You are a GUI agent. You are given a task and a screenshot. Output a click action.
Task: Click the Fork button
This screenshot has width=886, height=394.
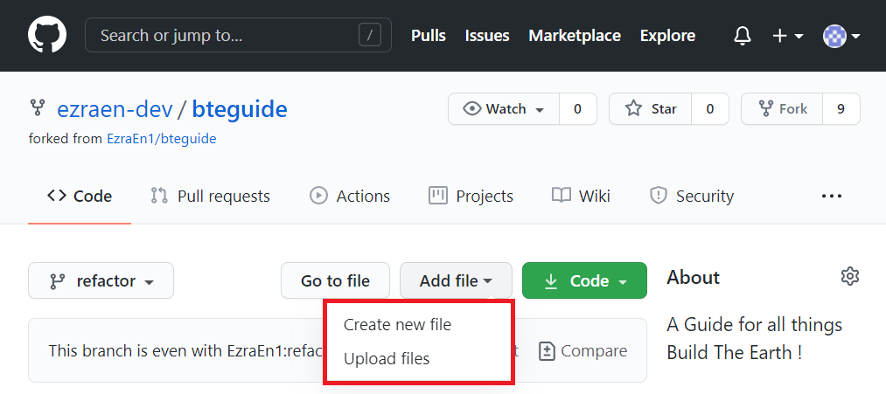click(x=782, y=109)
